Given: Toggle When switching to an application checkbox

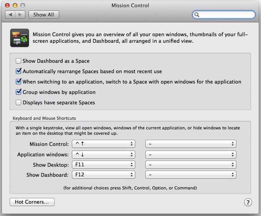Looking at the screenshot, I should pos(18,82).
